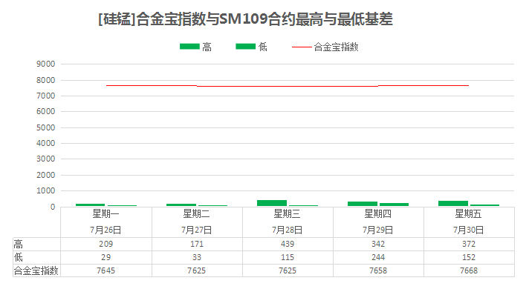
Task: Select the 高 row header in table
Action: 19,244
